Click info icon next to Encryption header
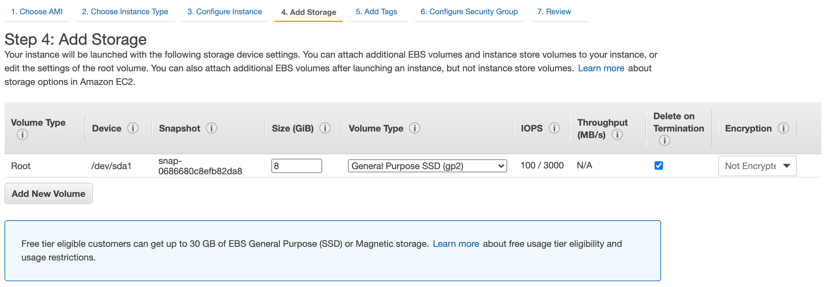 tap(783, 128)
